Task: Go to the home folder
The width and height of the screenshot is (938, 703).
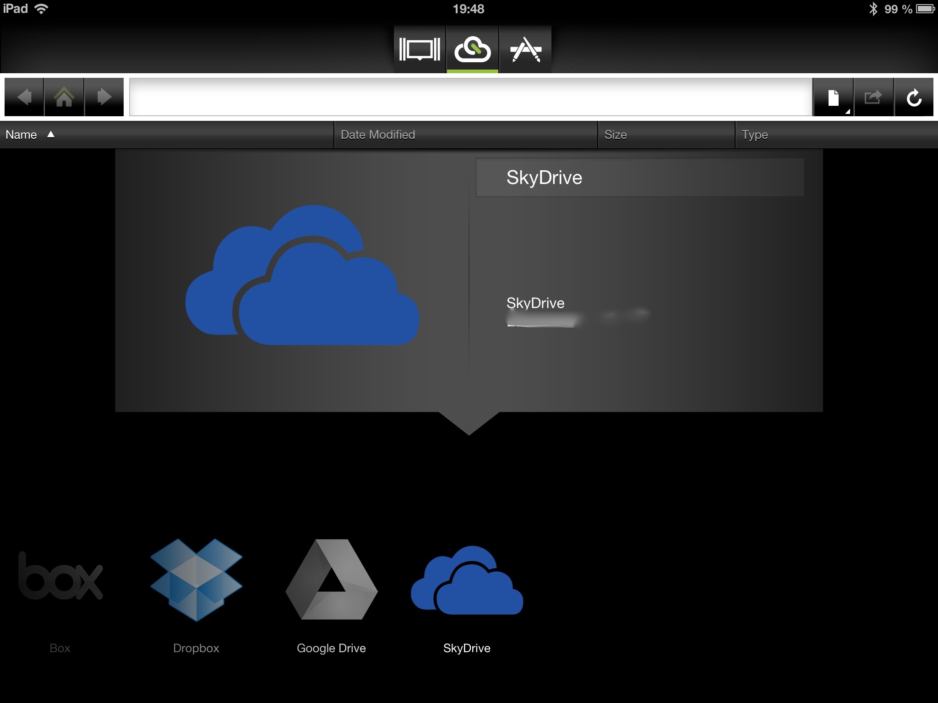Action: point(64,97)
